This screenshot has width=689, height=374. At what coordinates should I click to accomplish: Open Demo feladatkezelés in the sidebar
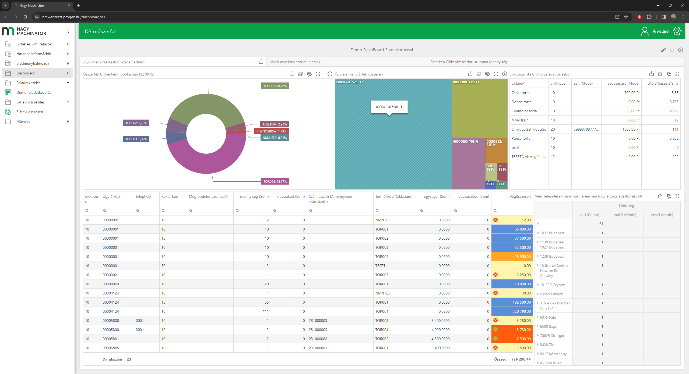pyautogui.click(x=34, y=92)
